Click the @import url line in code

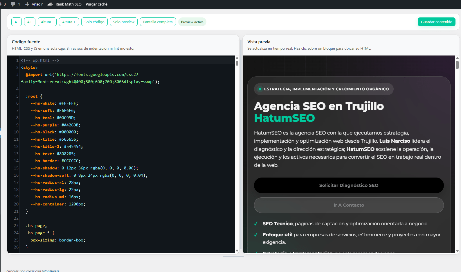90,78
